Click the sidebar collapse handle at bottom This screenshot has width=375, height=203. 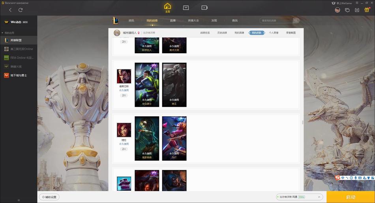click(x=19, y=200)
